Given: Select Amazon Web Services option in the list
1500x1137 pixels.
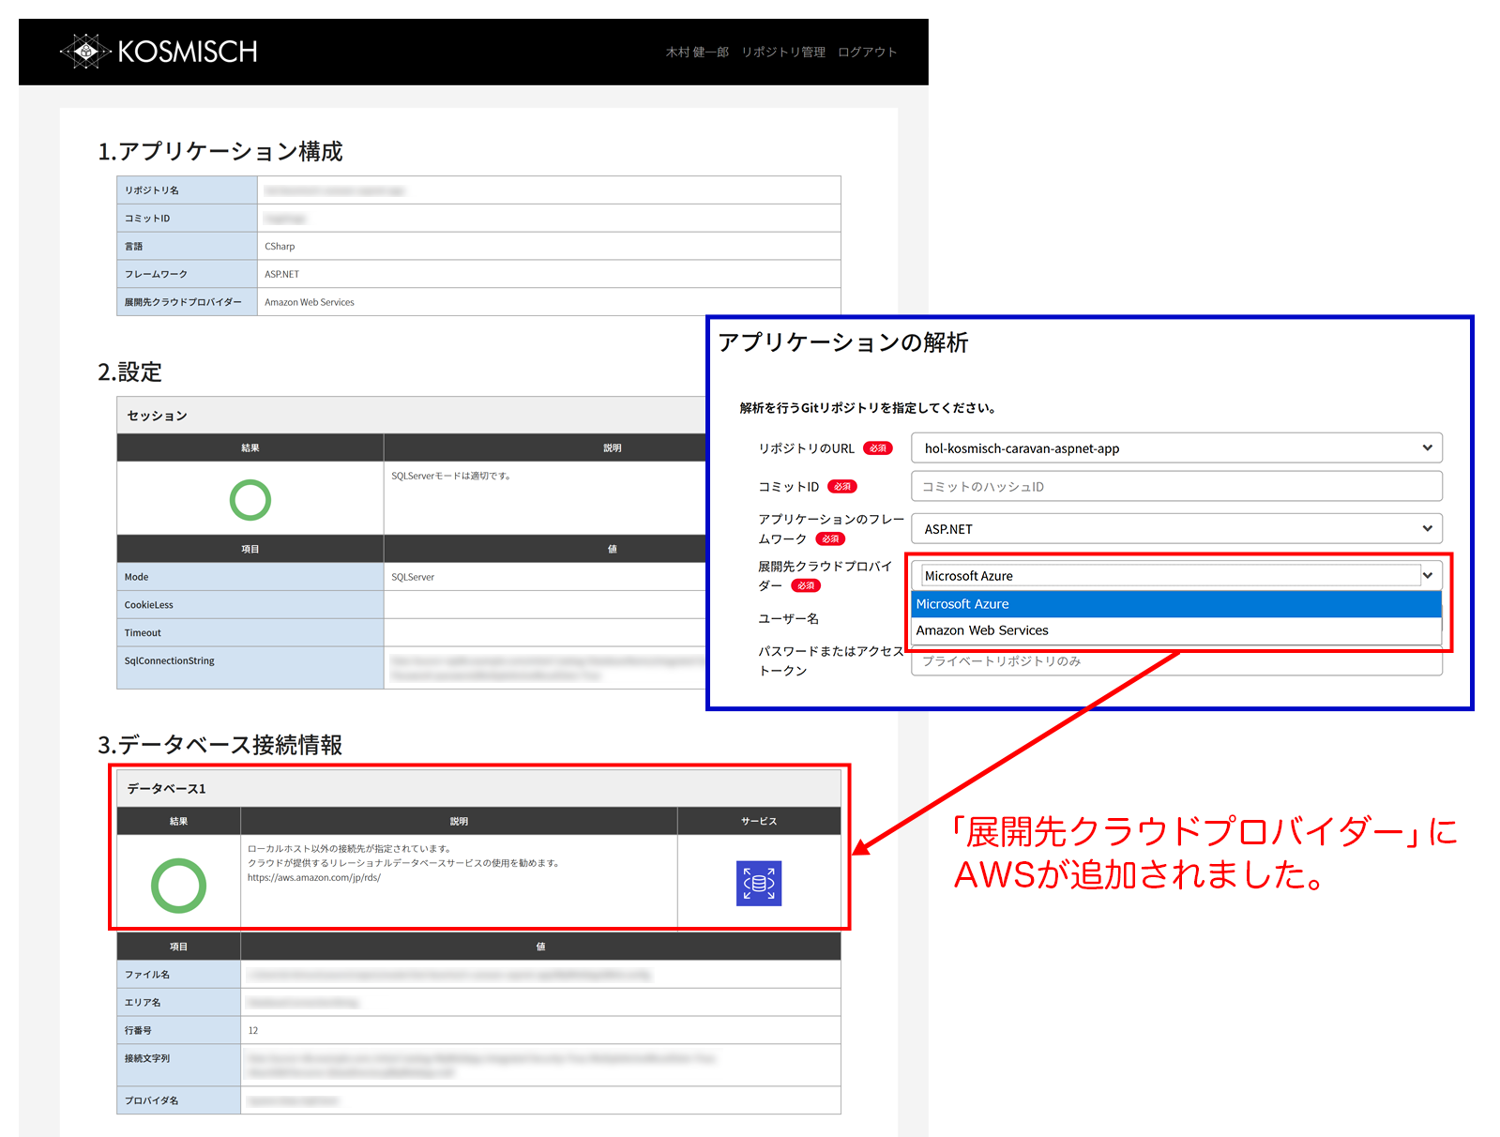Looking at the screenshot, I should (1176, 630).
